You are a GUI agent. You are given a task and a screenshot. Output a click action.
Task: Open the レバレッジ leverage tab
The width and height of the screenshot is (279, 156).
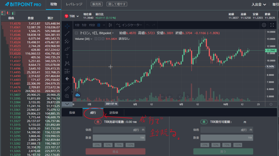click(74, 4)
